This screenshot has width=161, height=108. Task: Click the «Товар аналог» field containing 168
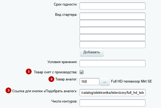[x=89, y=82]
